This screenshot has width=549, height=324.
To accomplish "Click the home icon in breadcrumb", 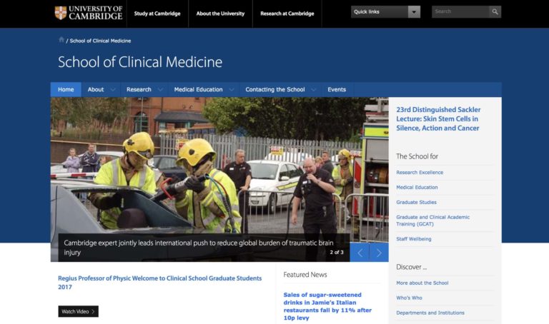I will (x=61, y=40).
